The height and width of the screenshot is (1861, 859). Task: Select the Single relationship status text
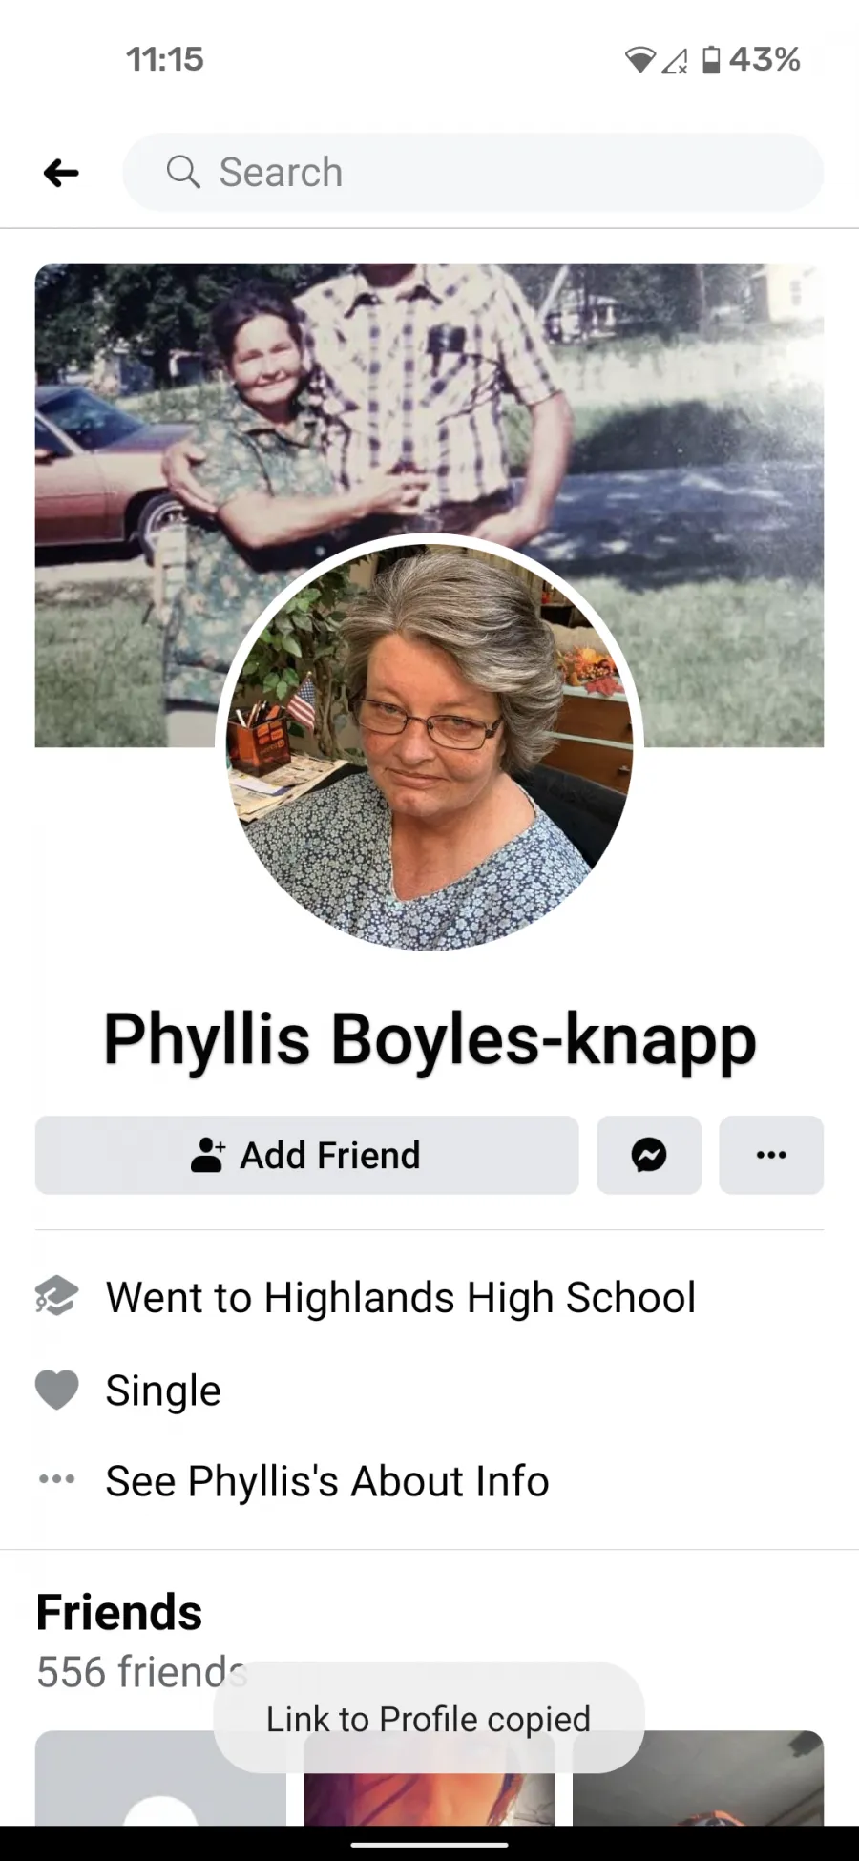pyautogui.click(x=163, y=1391)
